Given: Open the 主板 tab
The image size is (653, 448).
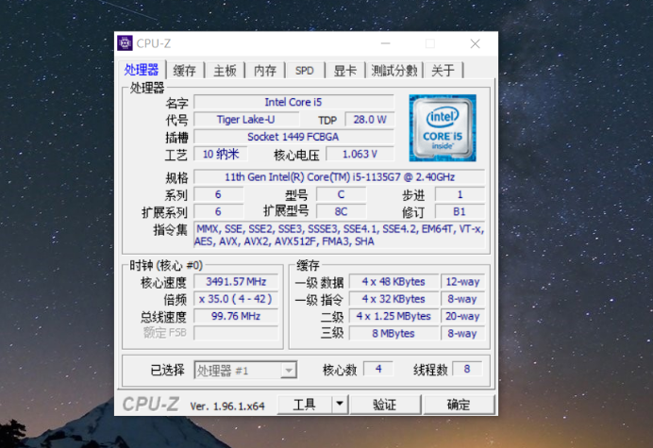Looking at the screenshot, I should (x=225, y=71).
